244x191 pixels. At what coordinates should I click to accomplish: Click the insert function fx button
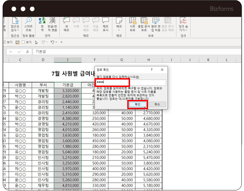pos(28,52)
